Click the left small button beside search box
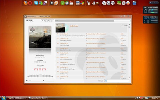160x100 pixels. coord(99,80)
